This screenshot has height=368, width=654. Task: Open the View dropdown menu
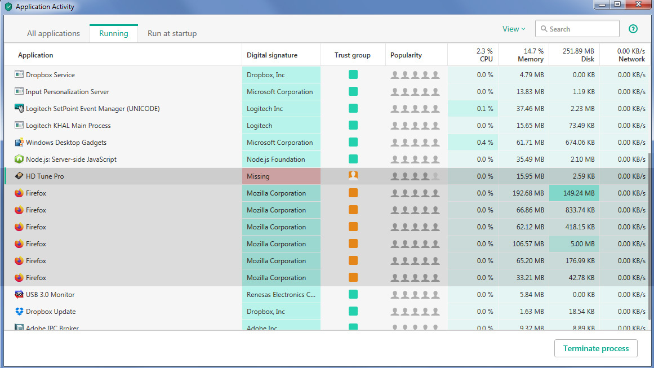click(513, 29)
